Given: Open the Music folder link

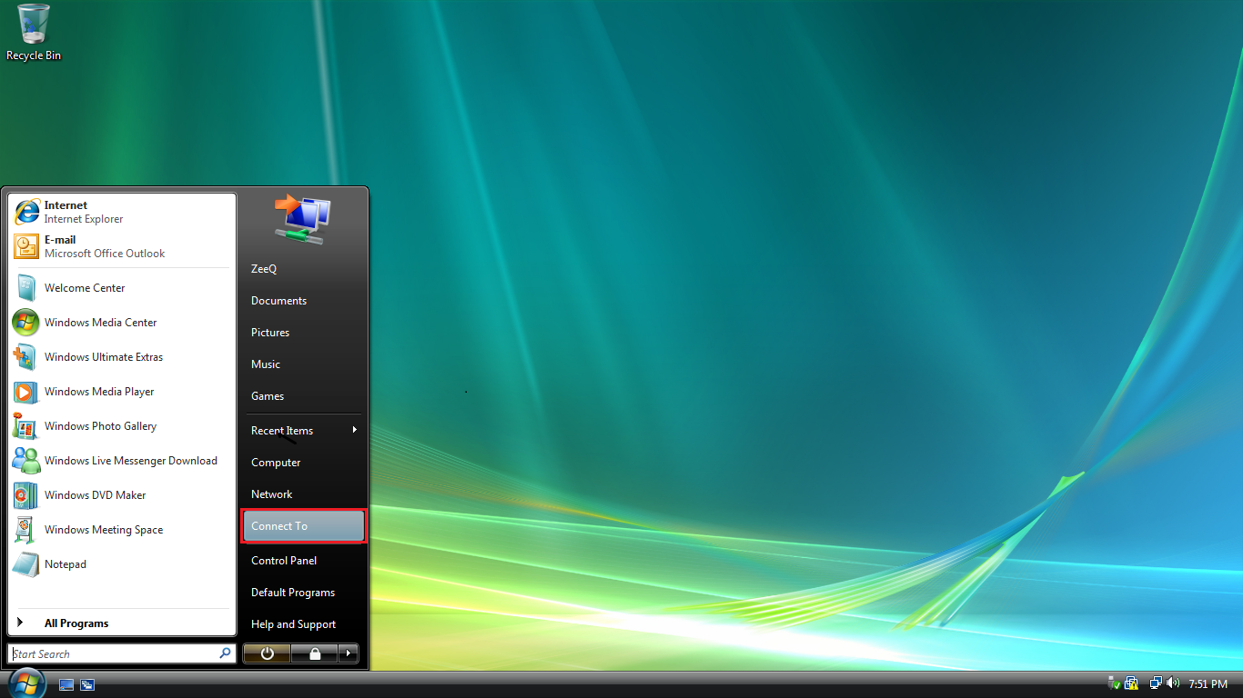Looking at the screenshot, I should [304, 364].
